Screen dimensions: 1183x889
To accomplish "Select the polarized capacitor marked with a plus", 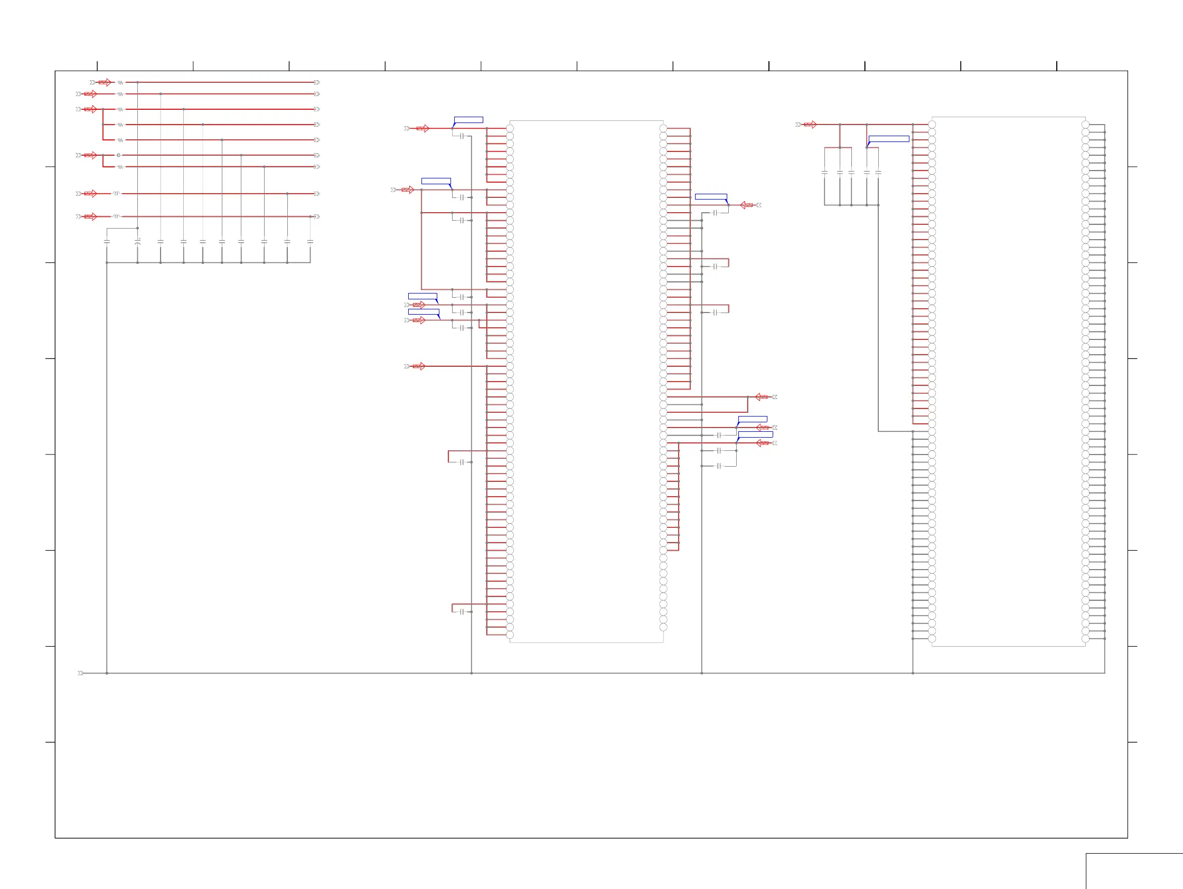I will [137, 242].
